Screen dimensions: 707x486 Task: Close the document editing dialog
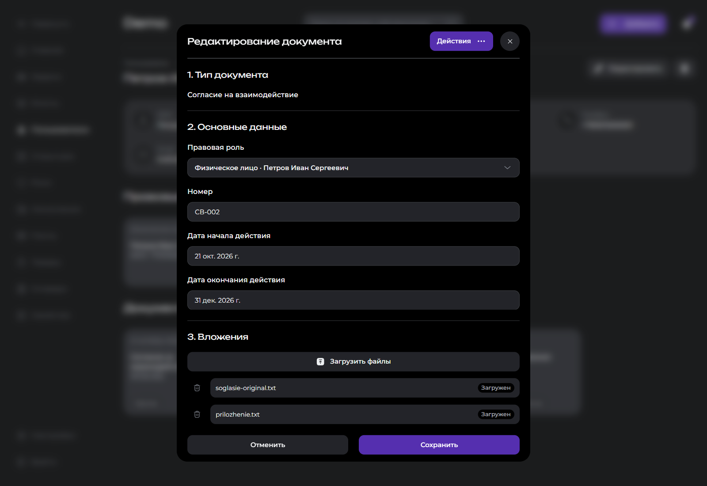pyautogui.click(x=510, y=41)
